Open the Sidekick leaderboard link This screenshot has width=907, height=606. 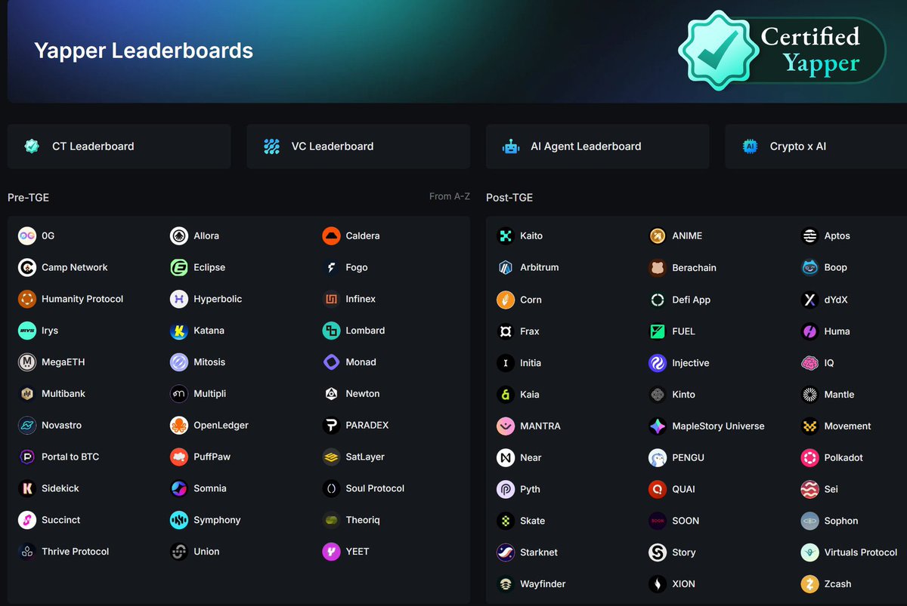tap(48, 489)
